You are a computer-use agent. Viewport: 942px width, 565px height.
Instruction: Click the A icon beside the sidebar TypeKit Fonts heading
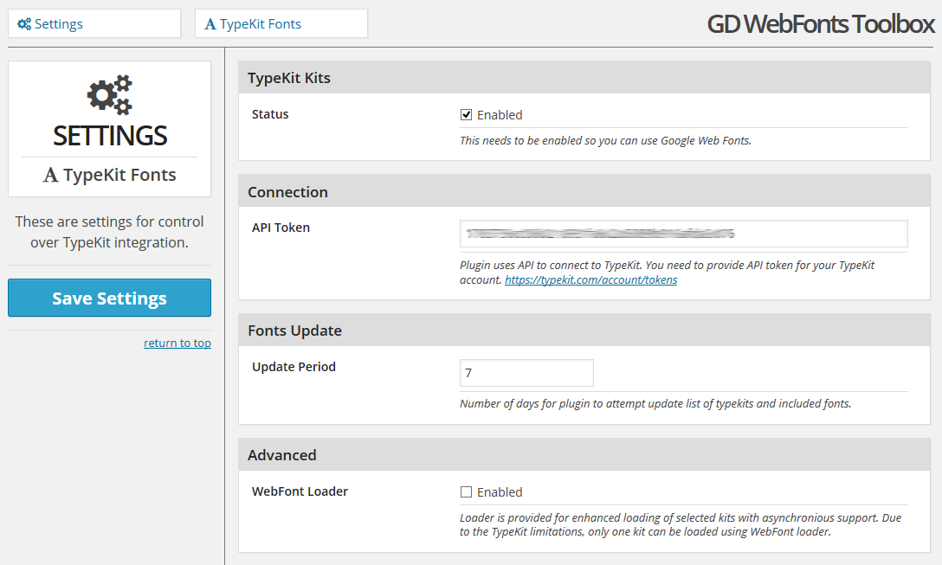point(50,175)
